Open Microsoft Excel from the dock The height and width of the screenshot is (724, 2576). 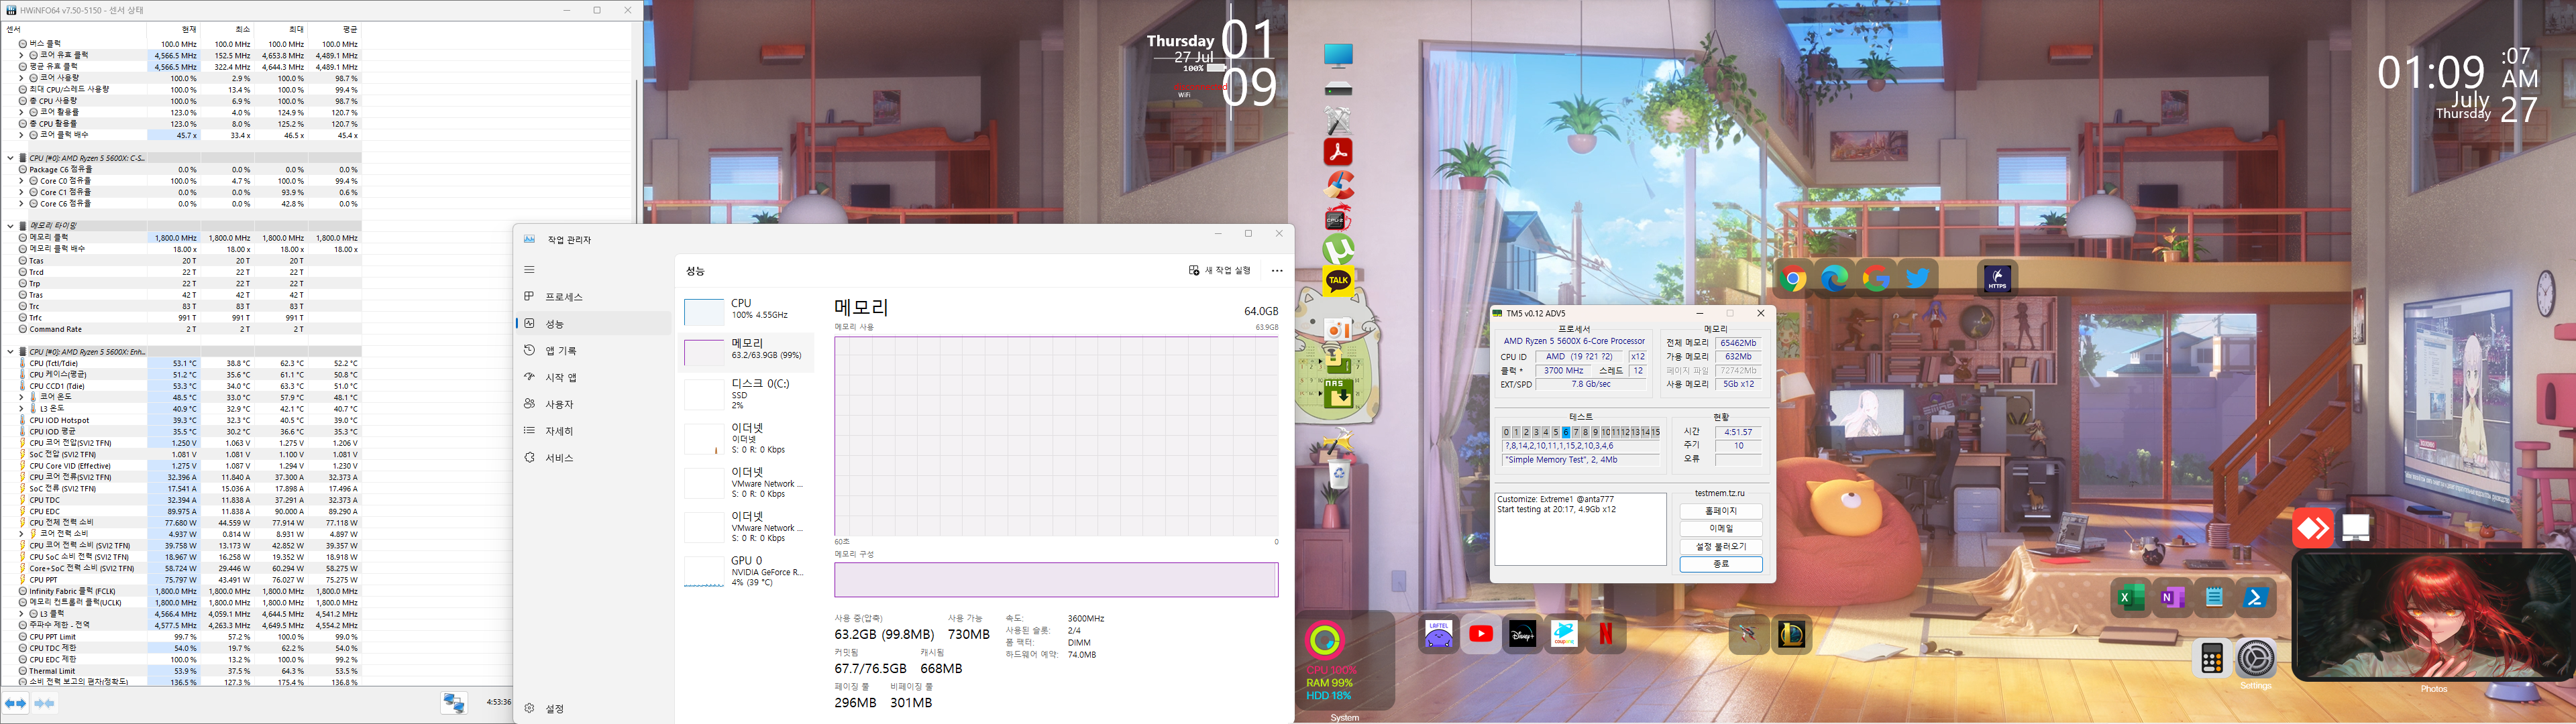(x=2130, y=598)
